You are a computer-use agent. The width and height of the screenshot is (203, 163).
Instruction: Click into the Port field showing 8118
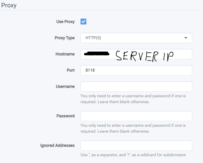(x=136, y=70)
